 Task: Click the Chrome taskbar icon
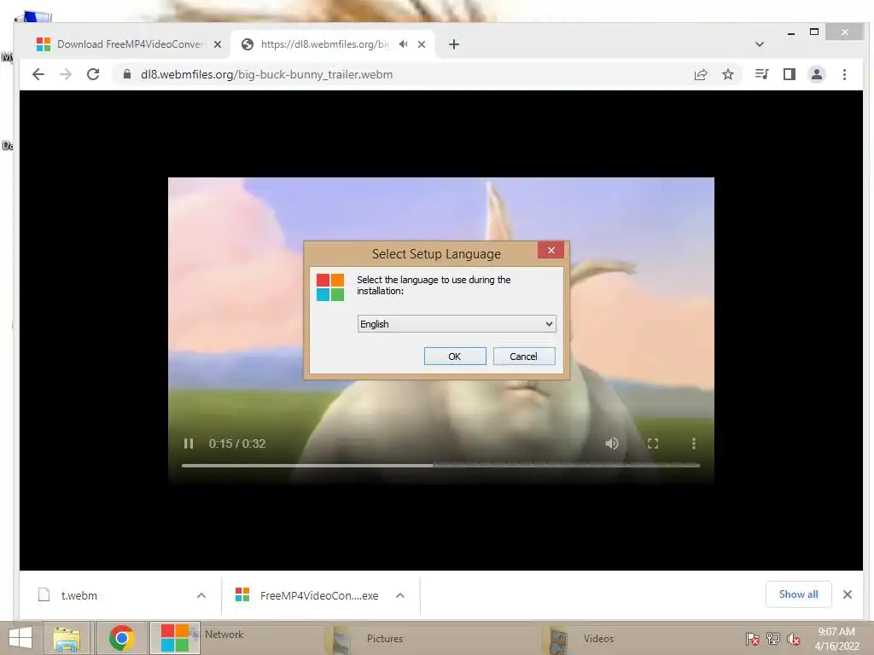pyautogui.click(x=121, y=638)
